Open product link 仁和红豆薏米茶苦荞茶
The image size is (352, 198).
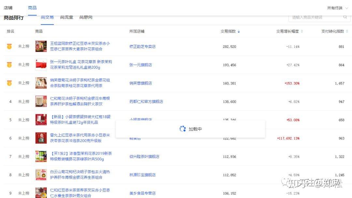[x=80, y=193]
